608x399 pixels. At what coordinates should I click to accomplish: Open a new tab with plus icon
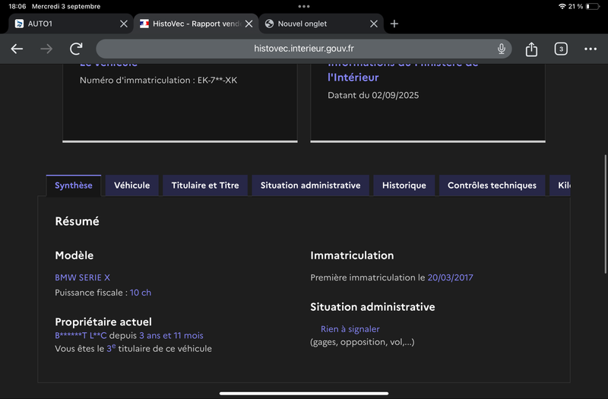394,24
